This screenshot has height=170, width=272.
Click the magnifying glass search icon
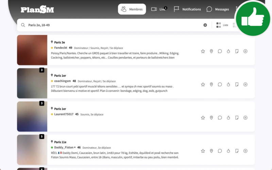pyautogui.click(x=23, y=25)
